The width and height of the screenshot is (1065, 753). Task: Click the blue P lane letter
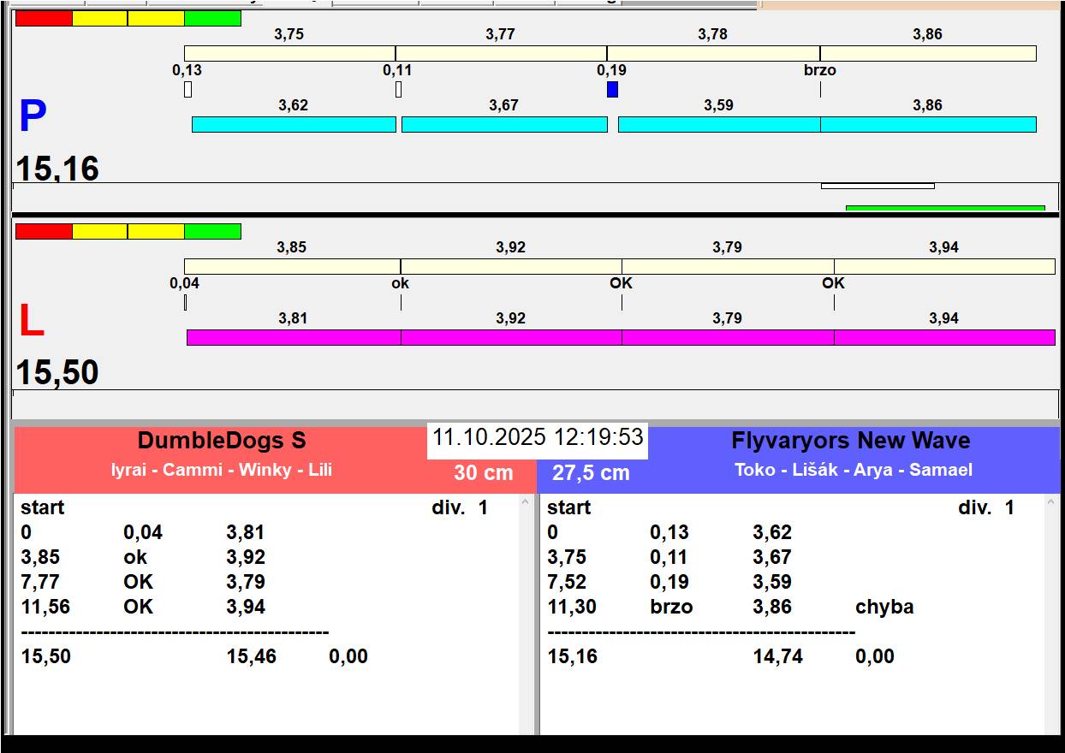click(33, 117)
